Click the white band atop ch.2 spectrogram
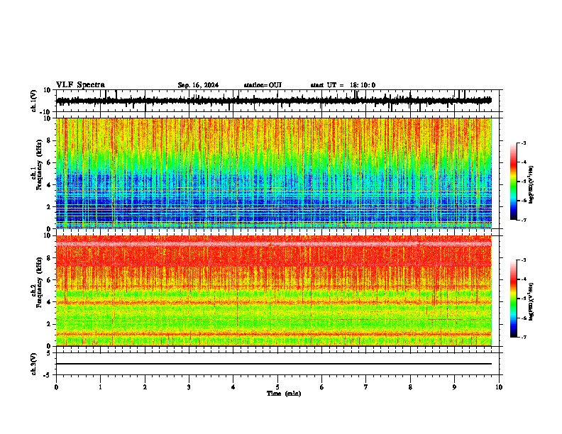This screenshot has height=434, width=562. coord(273,243)
